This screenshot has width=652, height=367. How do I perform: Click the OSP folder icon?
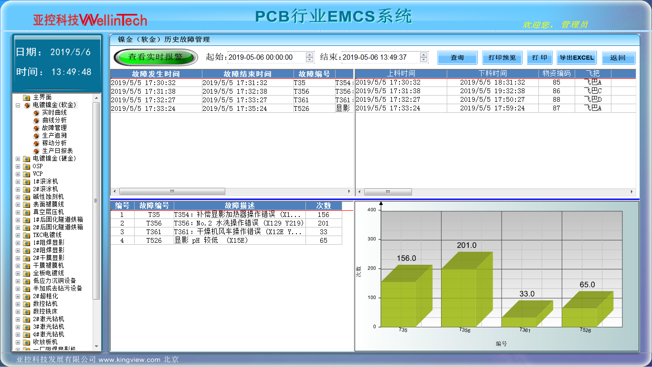(27, 166)
